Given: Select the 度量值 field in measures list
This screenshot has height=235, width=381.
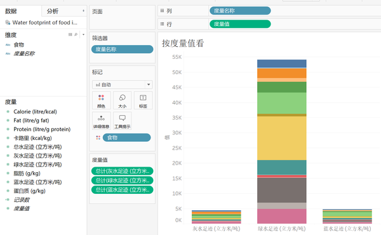Looking at the screenshot, I should click(22, 208).
